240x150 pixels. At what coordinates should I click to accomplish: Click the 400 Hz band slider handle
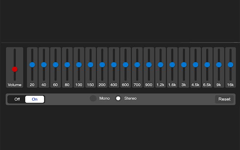[114, 65]
